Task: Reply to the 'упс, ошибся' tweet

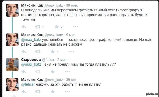Action: pyautogui.click(x=24, y=52)
